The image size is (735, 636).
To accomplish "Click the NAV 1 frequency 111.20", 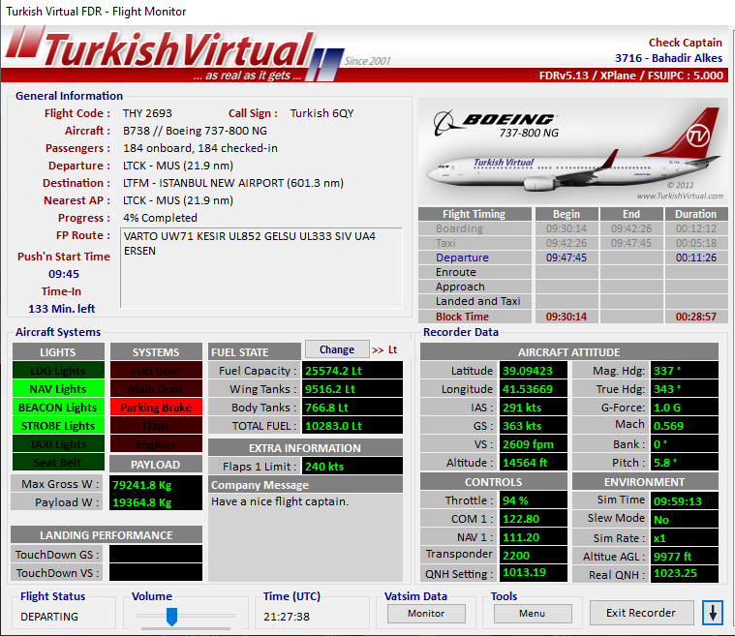I will (x=534, y=537).
